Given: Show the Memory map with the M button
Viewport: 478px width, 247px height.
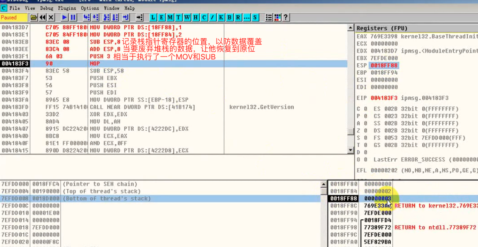Looking at the screenshot, I should [170, 17].
